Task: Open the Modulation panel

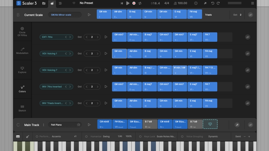Action: 22,51
